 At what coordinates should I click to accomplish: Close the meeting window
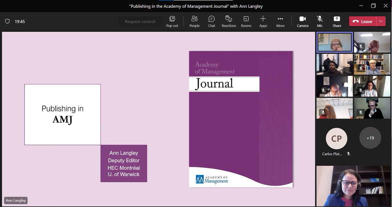pyautogui.click(x=386, y=6)
